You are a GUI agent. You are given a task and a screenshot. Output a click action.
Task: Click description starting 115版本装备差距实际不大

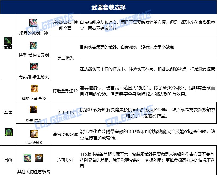point(147,160)
